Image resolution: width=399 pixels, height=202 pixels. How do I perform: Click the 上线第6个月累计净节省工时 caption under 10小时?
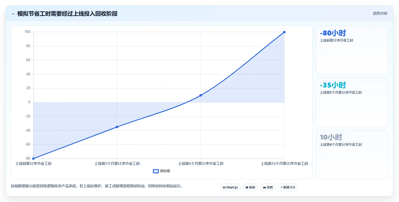coord(341,145)
